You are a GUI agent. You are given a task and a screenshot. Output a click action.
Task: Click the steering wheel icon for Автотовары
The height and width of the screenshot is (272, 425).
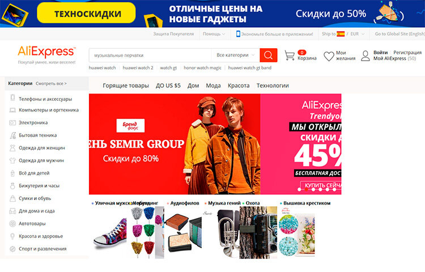pos(12,223)
